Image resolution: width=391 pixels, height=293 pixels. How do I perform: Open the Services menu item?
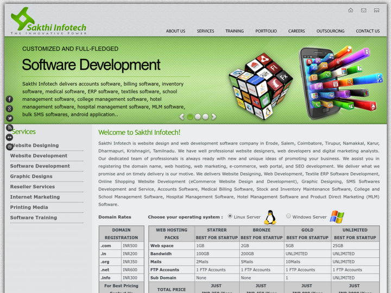205,31
